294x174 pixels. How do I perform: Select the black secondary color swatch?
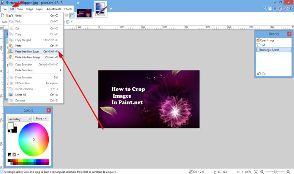click(15, 130)
